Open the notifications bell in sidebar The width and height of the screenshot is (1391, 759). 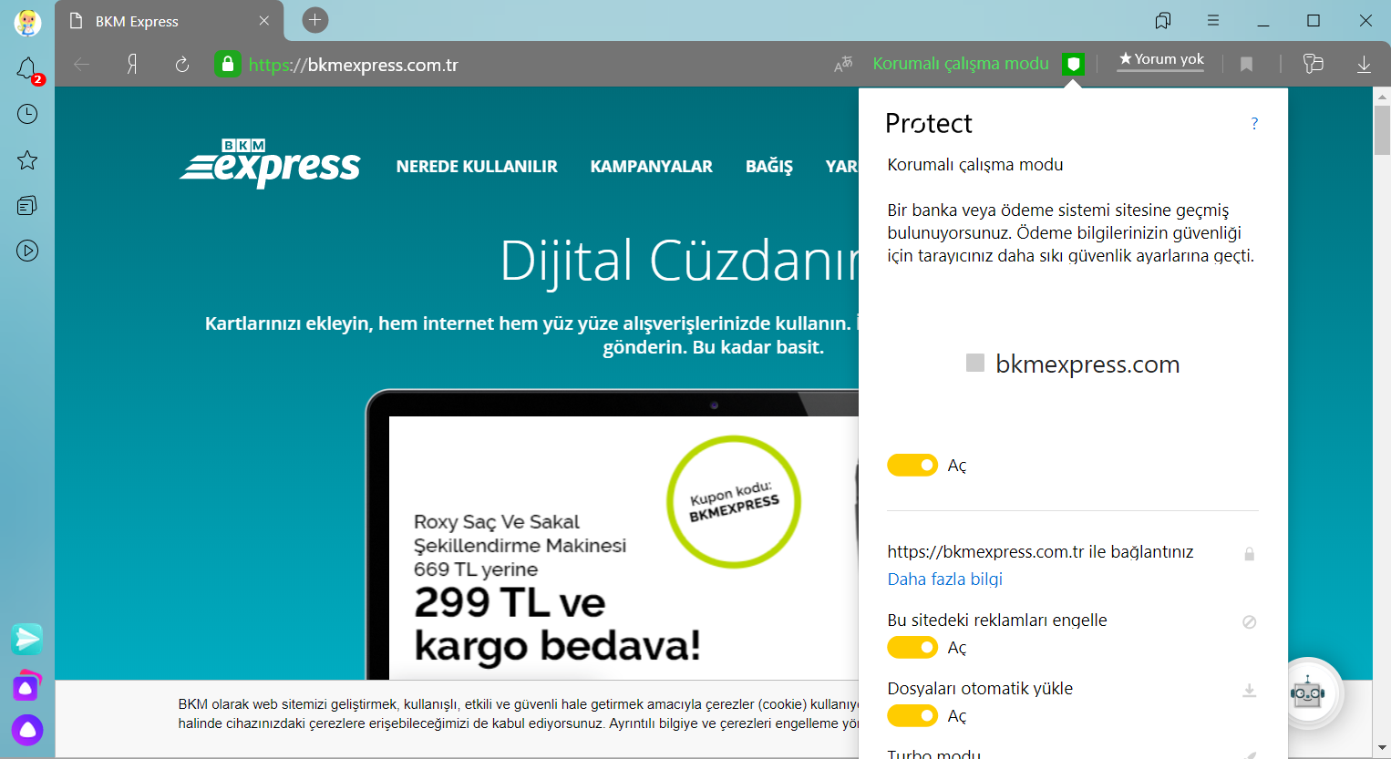coord(27,69)
